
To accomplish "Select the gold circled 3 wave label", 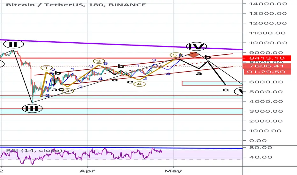I will (99, 61).
